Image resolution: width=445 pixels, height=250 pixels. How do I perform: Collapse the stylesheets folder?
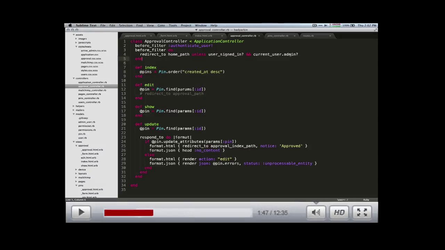[76, 47]
